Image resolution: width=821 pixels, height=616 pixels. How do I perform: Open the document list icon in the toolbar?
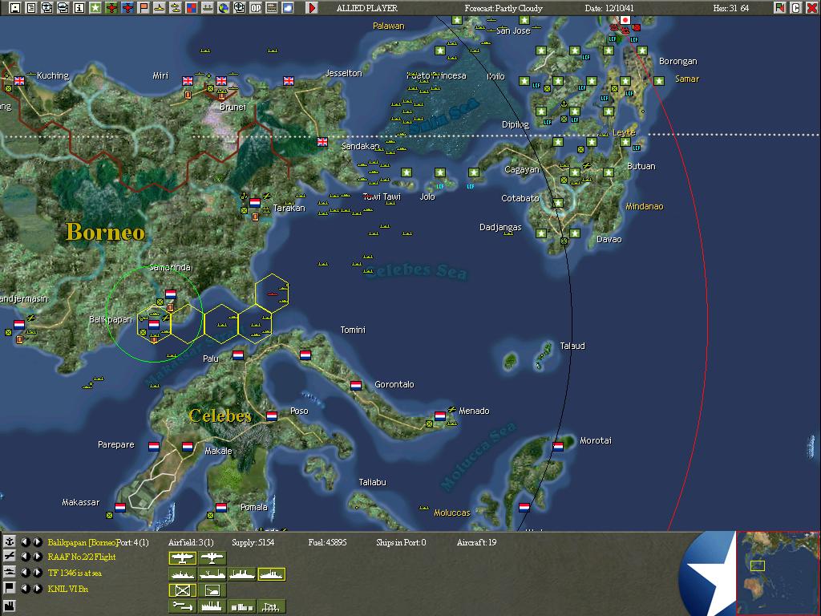click(31, 8)
